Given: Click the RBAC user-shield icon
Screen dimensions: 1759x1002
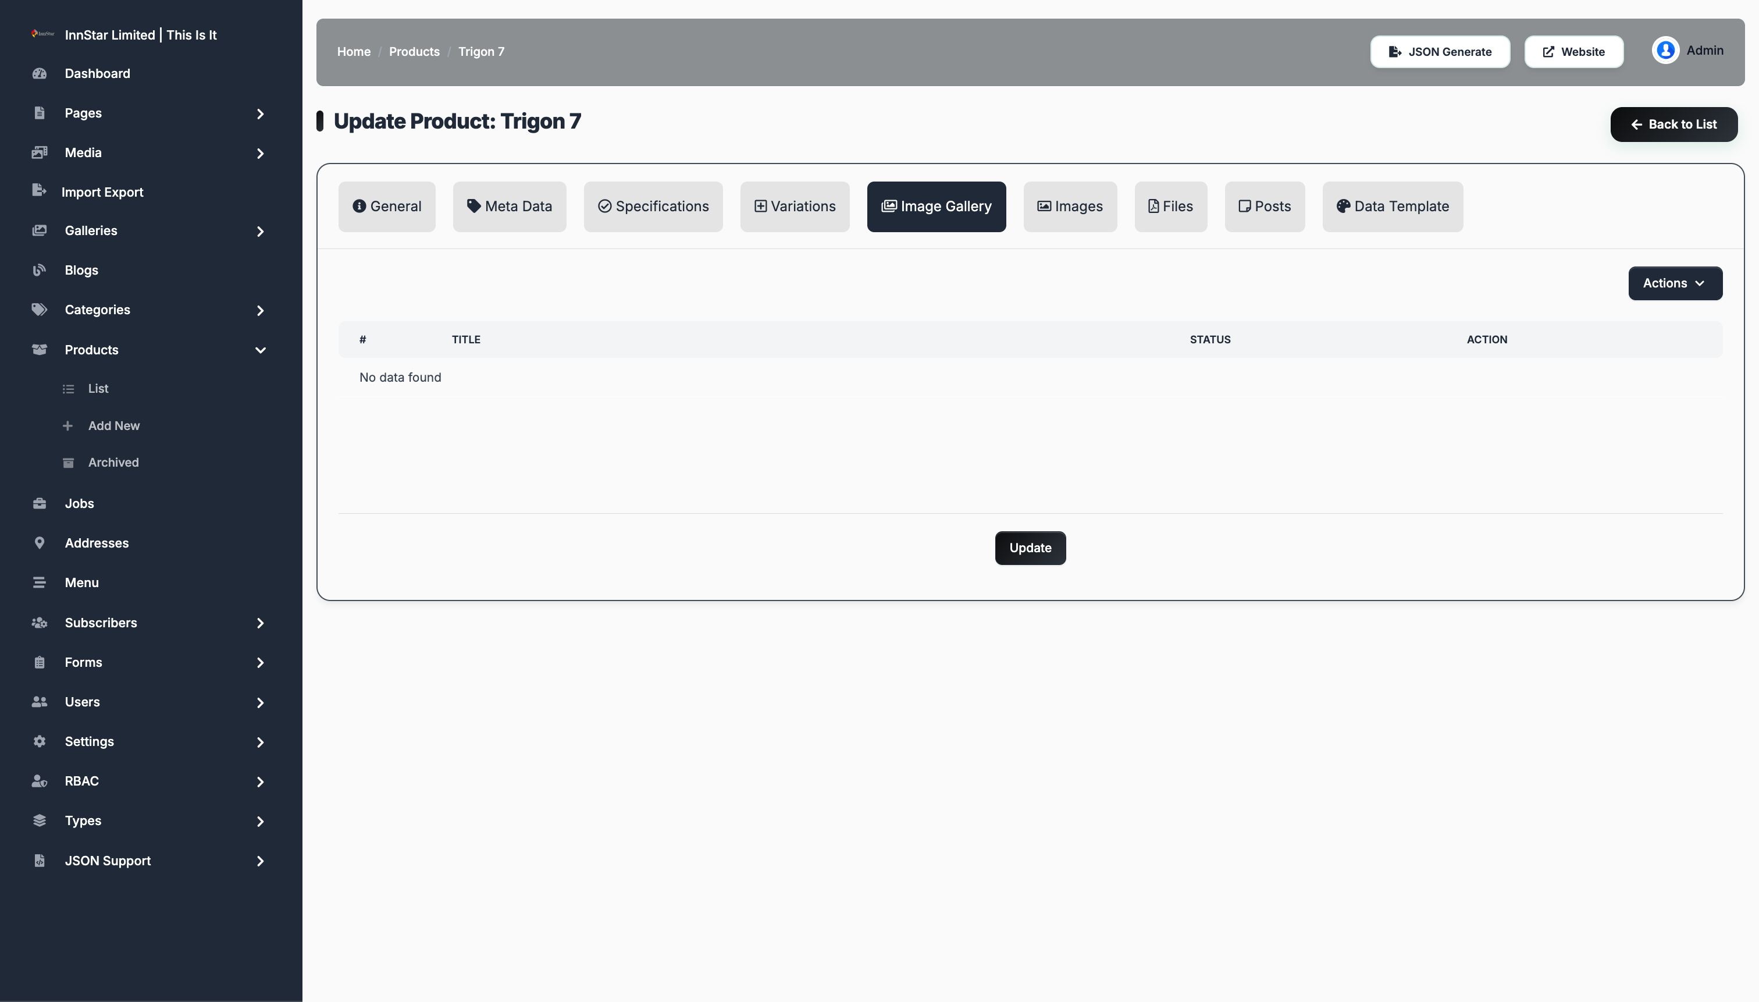Looking at the screenshot, I should (39, 781).
